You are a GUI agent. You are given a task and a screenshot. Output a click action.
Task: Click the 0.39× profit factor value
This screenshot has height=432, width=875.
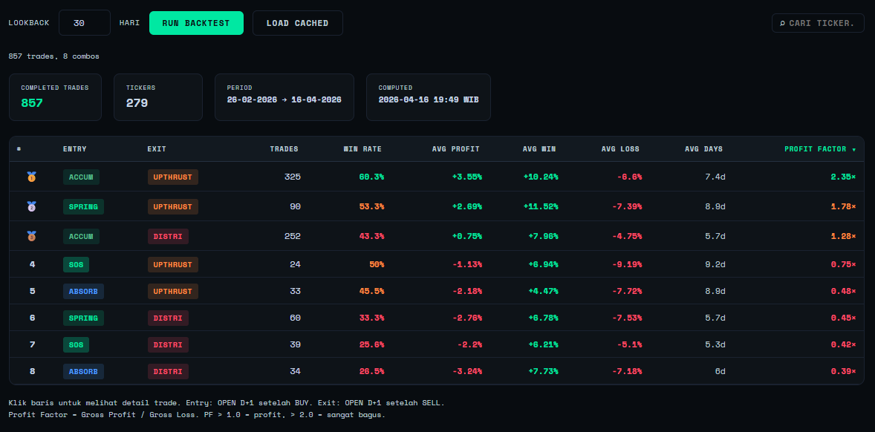[x=842, y=371]
